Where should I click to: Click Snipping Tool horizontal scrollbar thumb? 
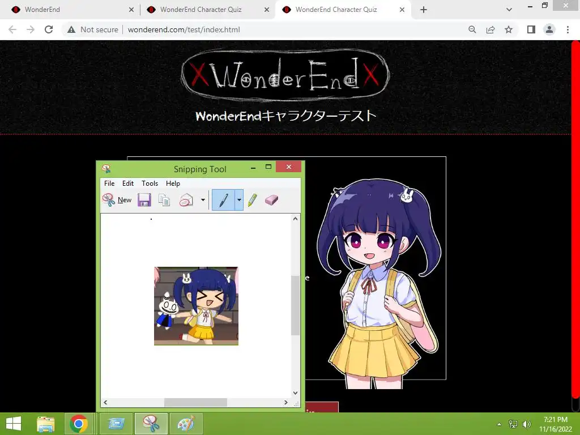coord(195,403)
